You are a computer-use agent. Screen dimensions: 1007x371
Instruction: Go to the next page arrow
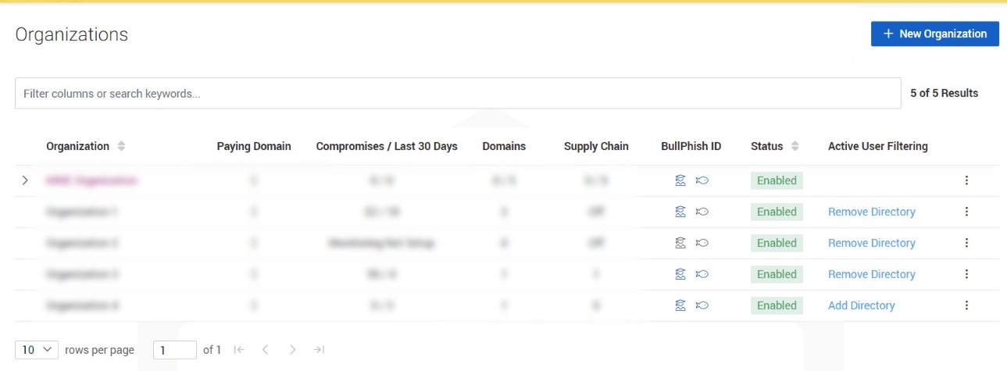[292, 350]
